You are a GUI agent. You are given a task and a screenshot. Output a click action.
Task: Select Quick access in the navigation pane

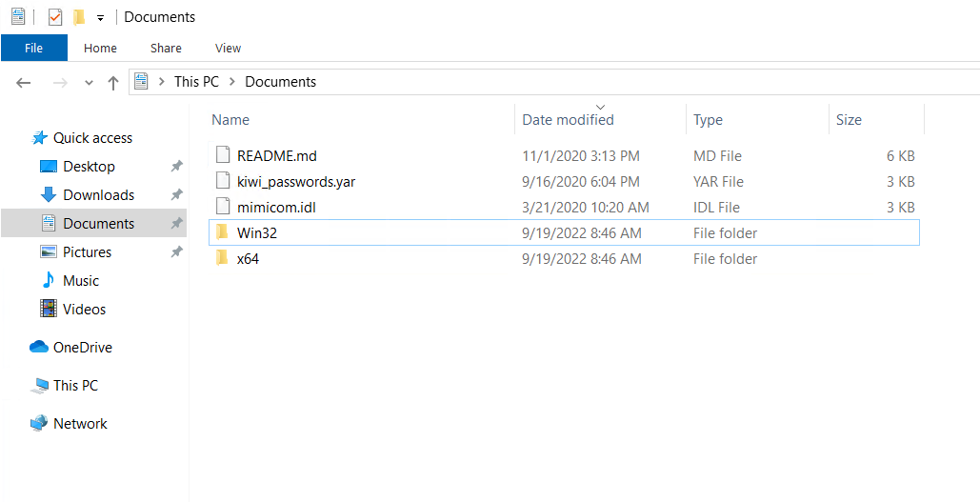(x=92, y=138)
